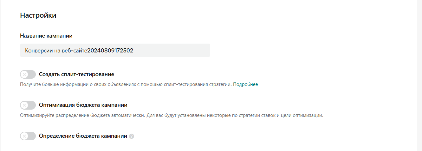Click the Оптимизация бюджета кампании label text
Image resolution: width=422 pixels, height=151 pixels.
[x=83, y=105]
